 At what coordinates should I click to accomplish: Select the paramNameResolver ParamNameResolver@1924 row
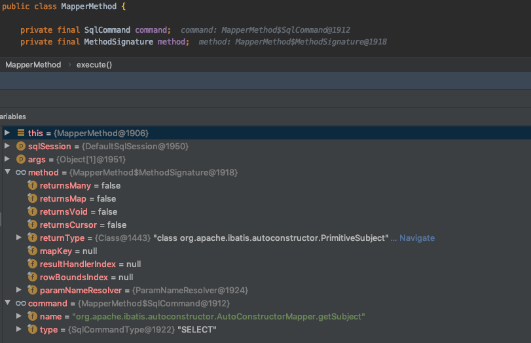(266, 290)
